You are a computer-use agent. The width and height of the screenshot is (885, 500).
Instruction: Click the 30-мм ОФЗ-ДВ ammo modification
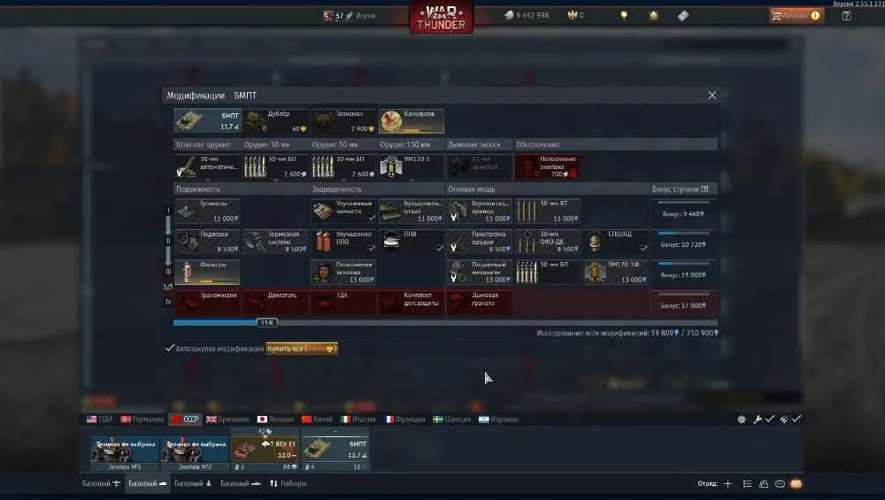click(x=547, y=242)
